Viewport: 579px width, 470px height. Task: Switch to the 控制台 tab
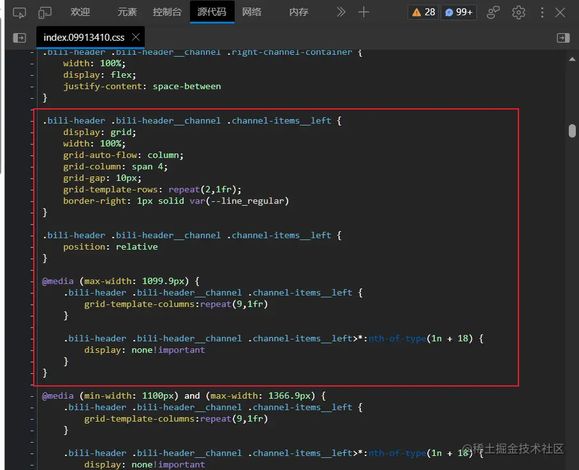tap(167, 12)
